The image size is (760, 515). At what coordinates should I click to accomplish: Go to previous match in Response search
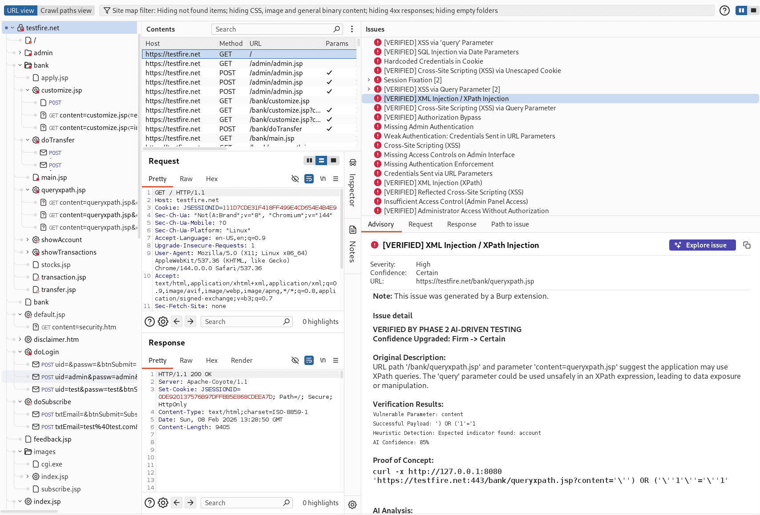coord(177,503)
